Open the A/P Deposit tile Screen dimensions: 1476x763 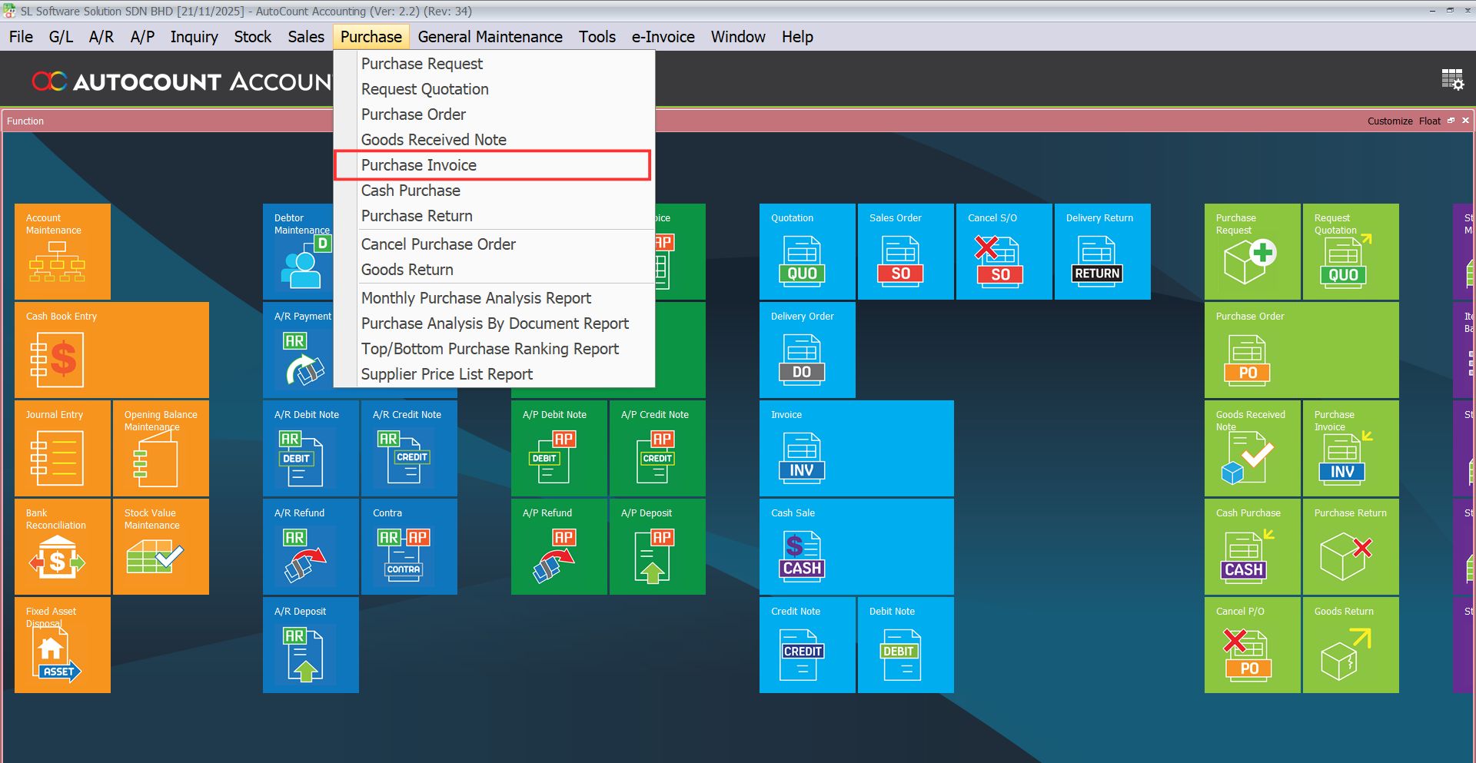[x=657, y=546]
